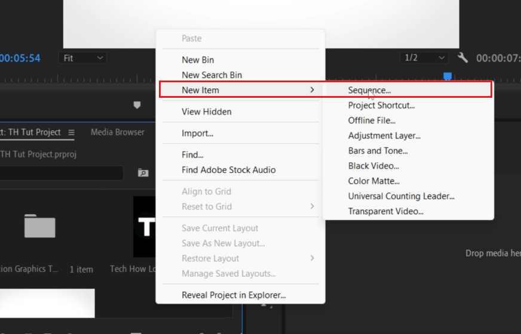This screenshot has width=521, height=334.
Task: Open the Fit zoom level dropdown
Action: pos(83,58)
